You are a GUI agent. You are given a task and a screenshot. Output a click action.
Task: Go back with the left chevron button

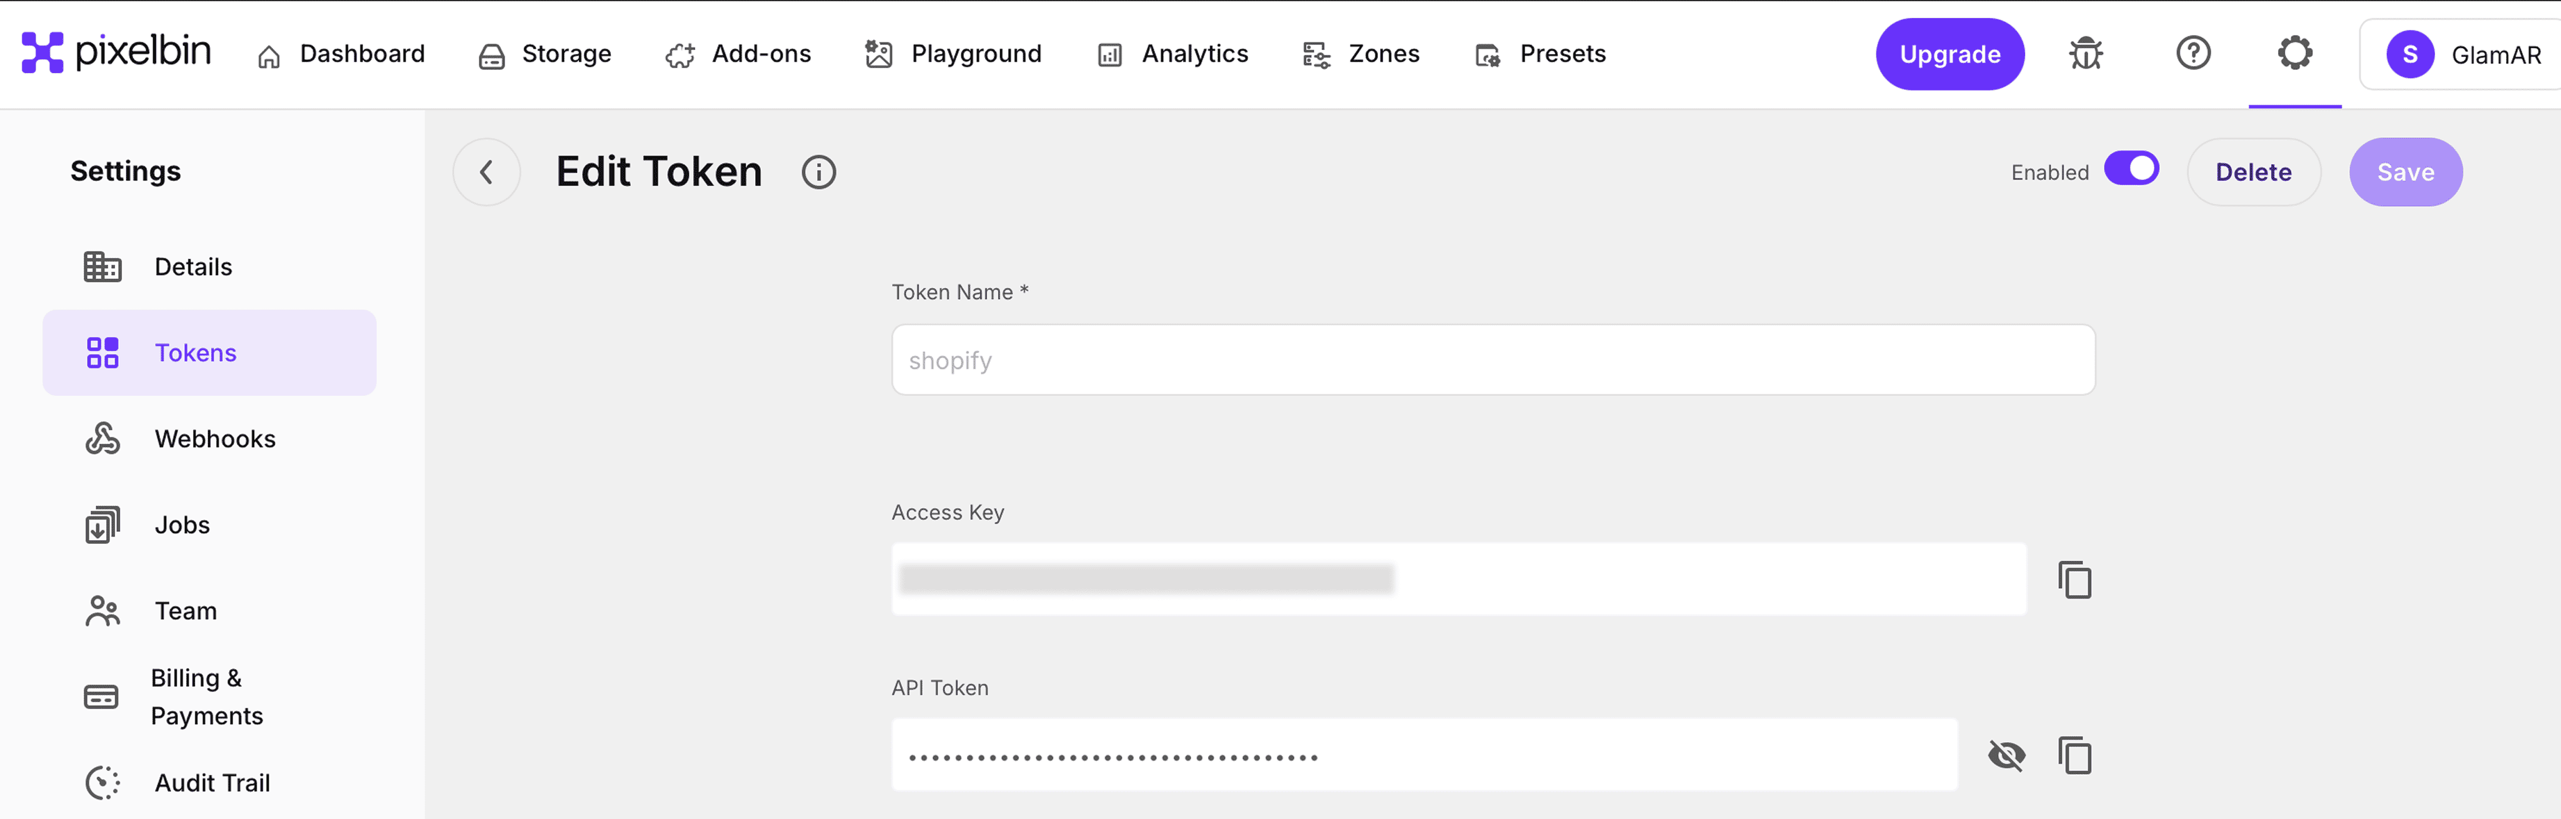[x=486, y=172]
